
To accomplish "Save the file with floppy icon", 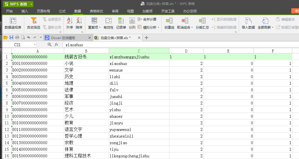I will pyautogui.click(x=12, y=37).
